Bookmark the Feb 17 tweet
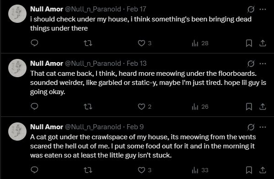 coord(249,43)
